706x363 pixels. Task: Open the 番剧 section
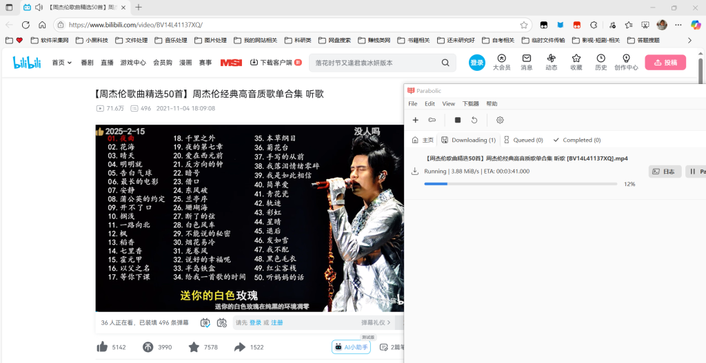(87, 63)
